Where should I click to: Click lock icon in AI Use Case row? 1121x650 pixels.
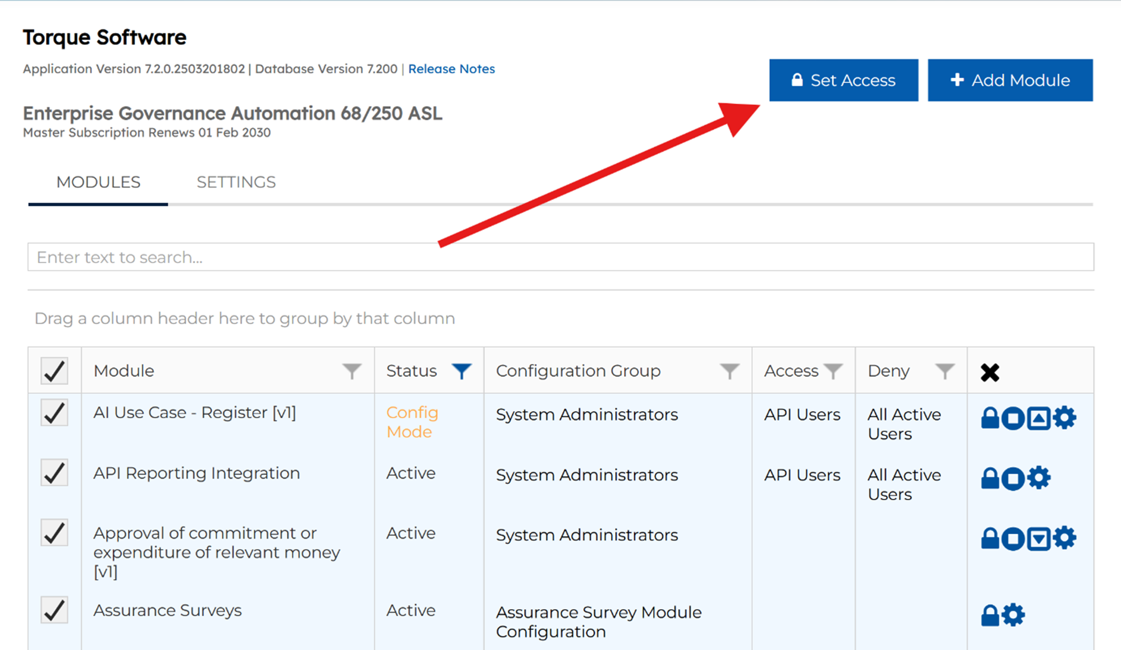[990, 418]
